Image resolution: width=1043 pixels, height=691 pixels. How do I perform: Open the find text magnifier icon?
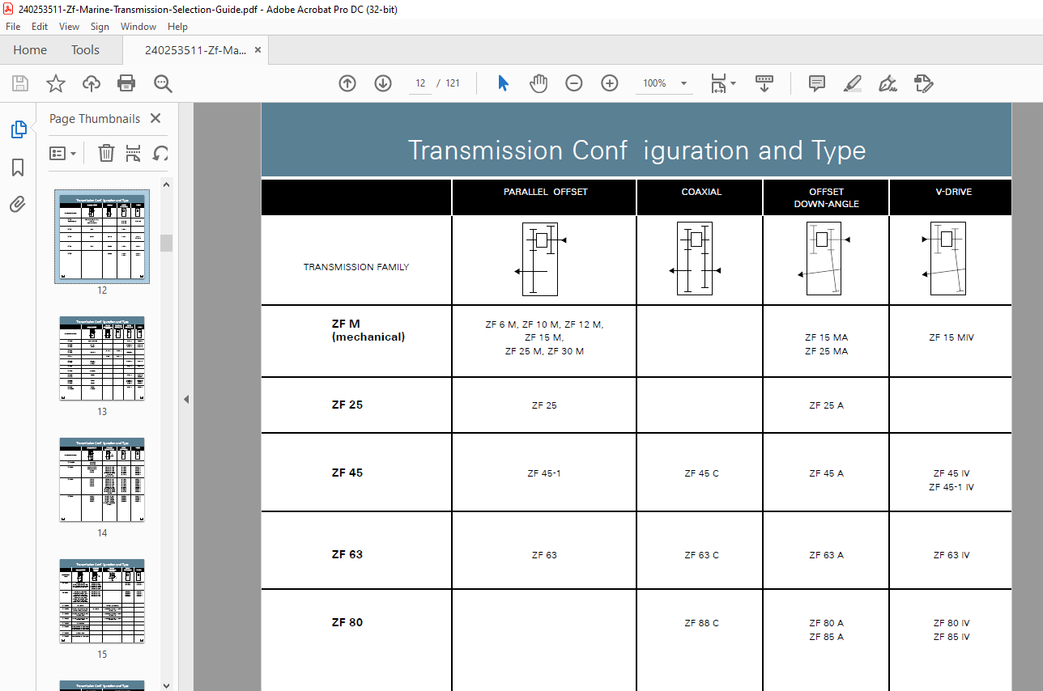163,83
